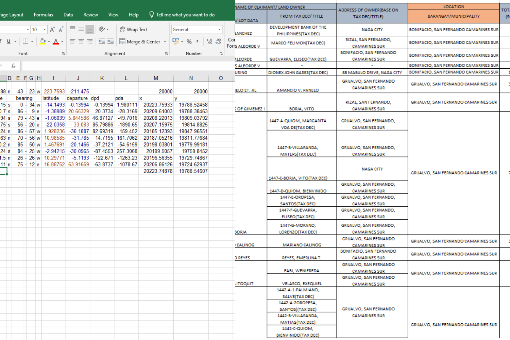Open the Data ribbon tab
The width and height of the screenshot is (510, 340).
click(x=68, y=15)
